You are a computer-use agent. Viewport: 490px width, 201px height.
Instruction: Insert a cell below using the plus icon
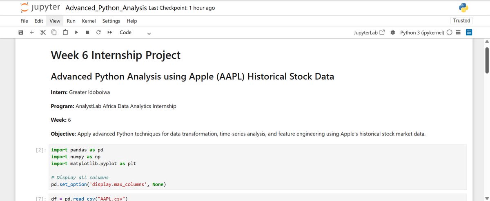pyautogui.click(x=32, y=32)
